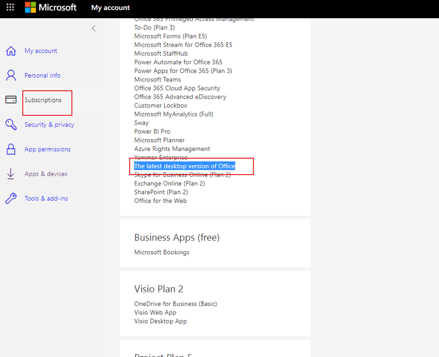Click 'Microsoft Bookings' entry
This screenshot has width=439, height=357.
[162, 252]
